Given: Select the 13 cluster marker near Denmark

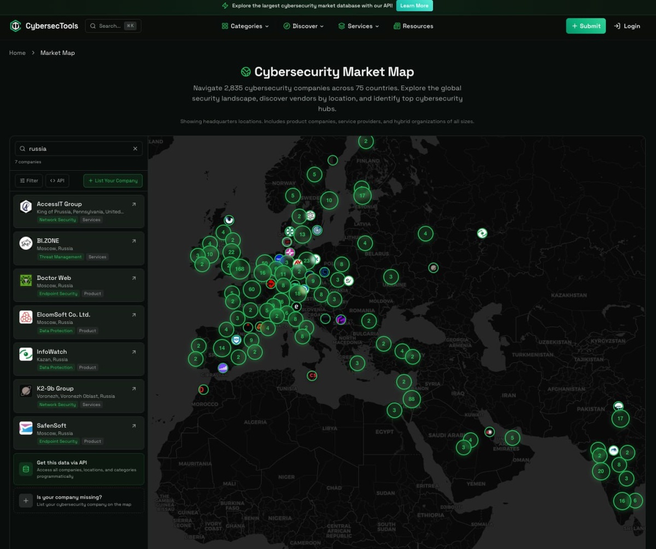Looking at the screenshot, I should [302, 234].
